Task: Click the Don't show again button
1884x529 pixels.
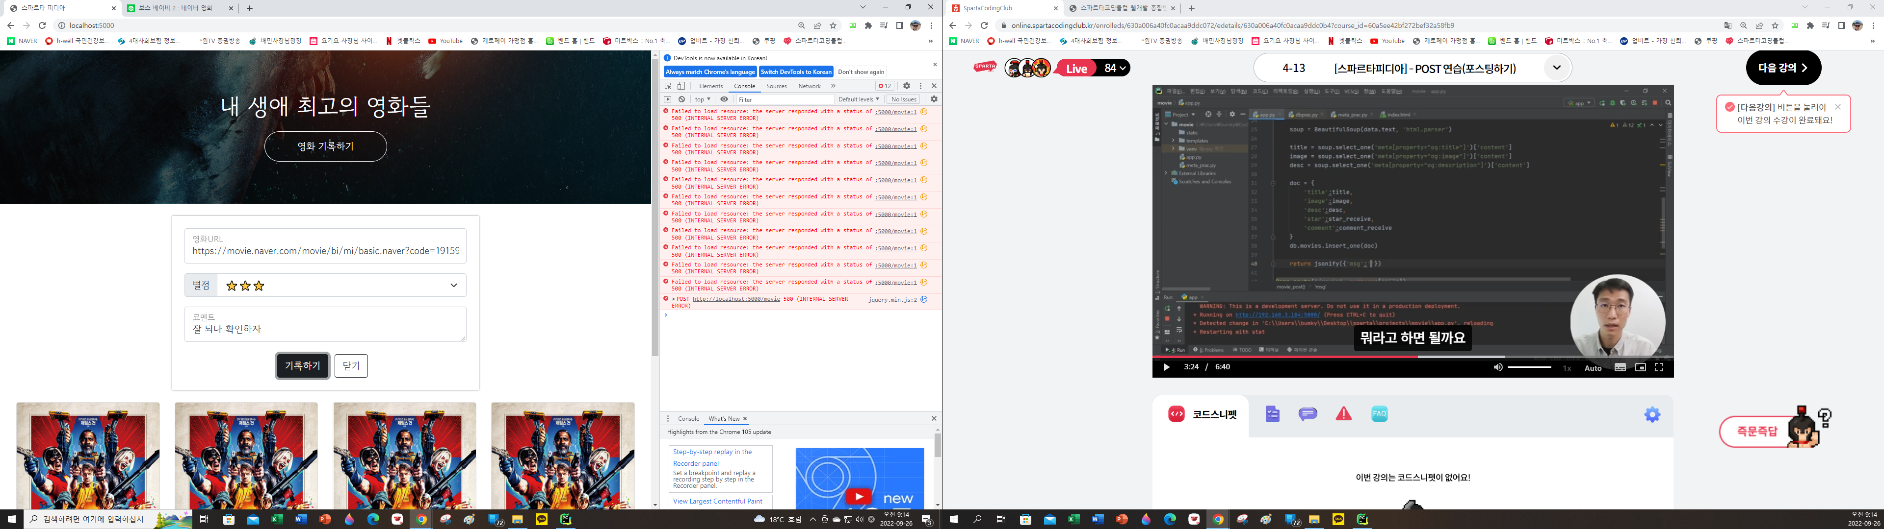Action: pos(861,72)
